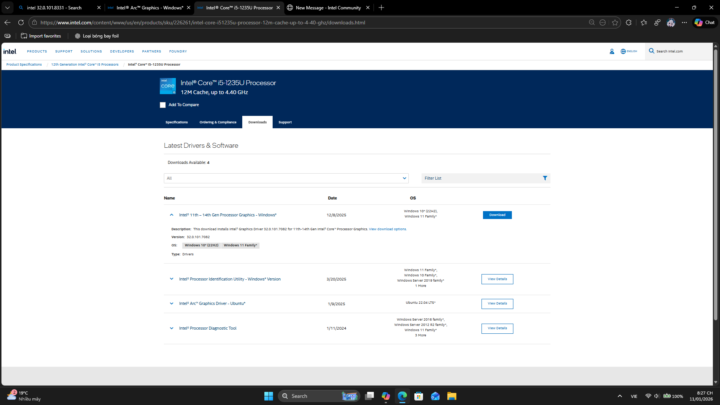Open the Support tab
Viewport: 720px width, 405px height.
(285, 122)
